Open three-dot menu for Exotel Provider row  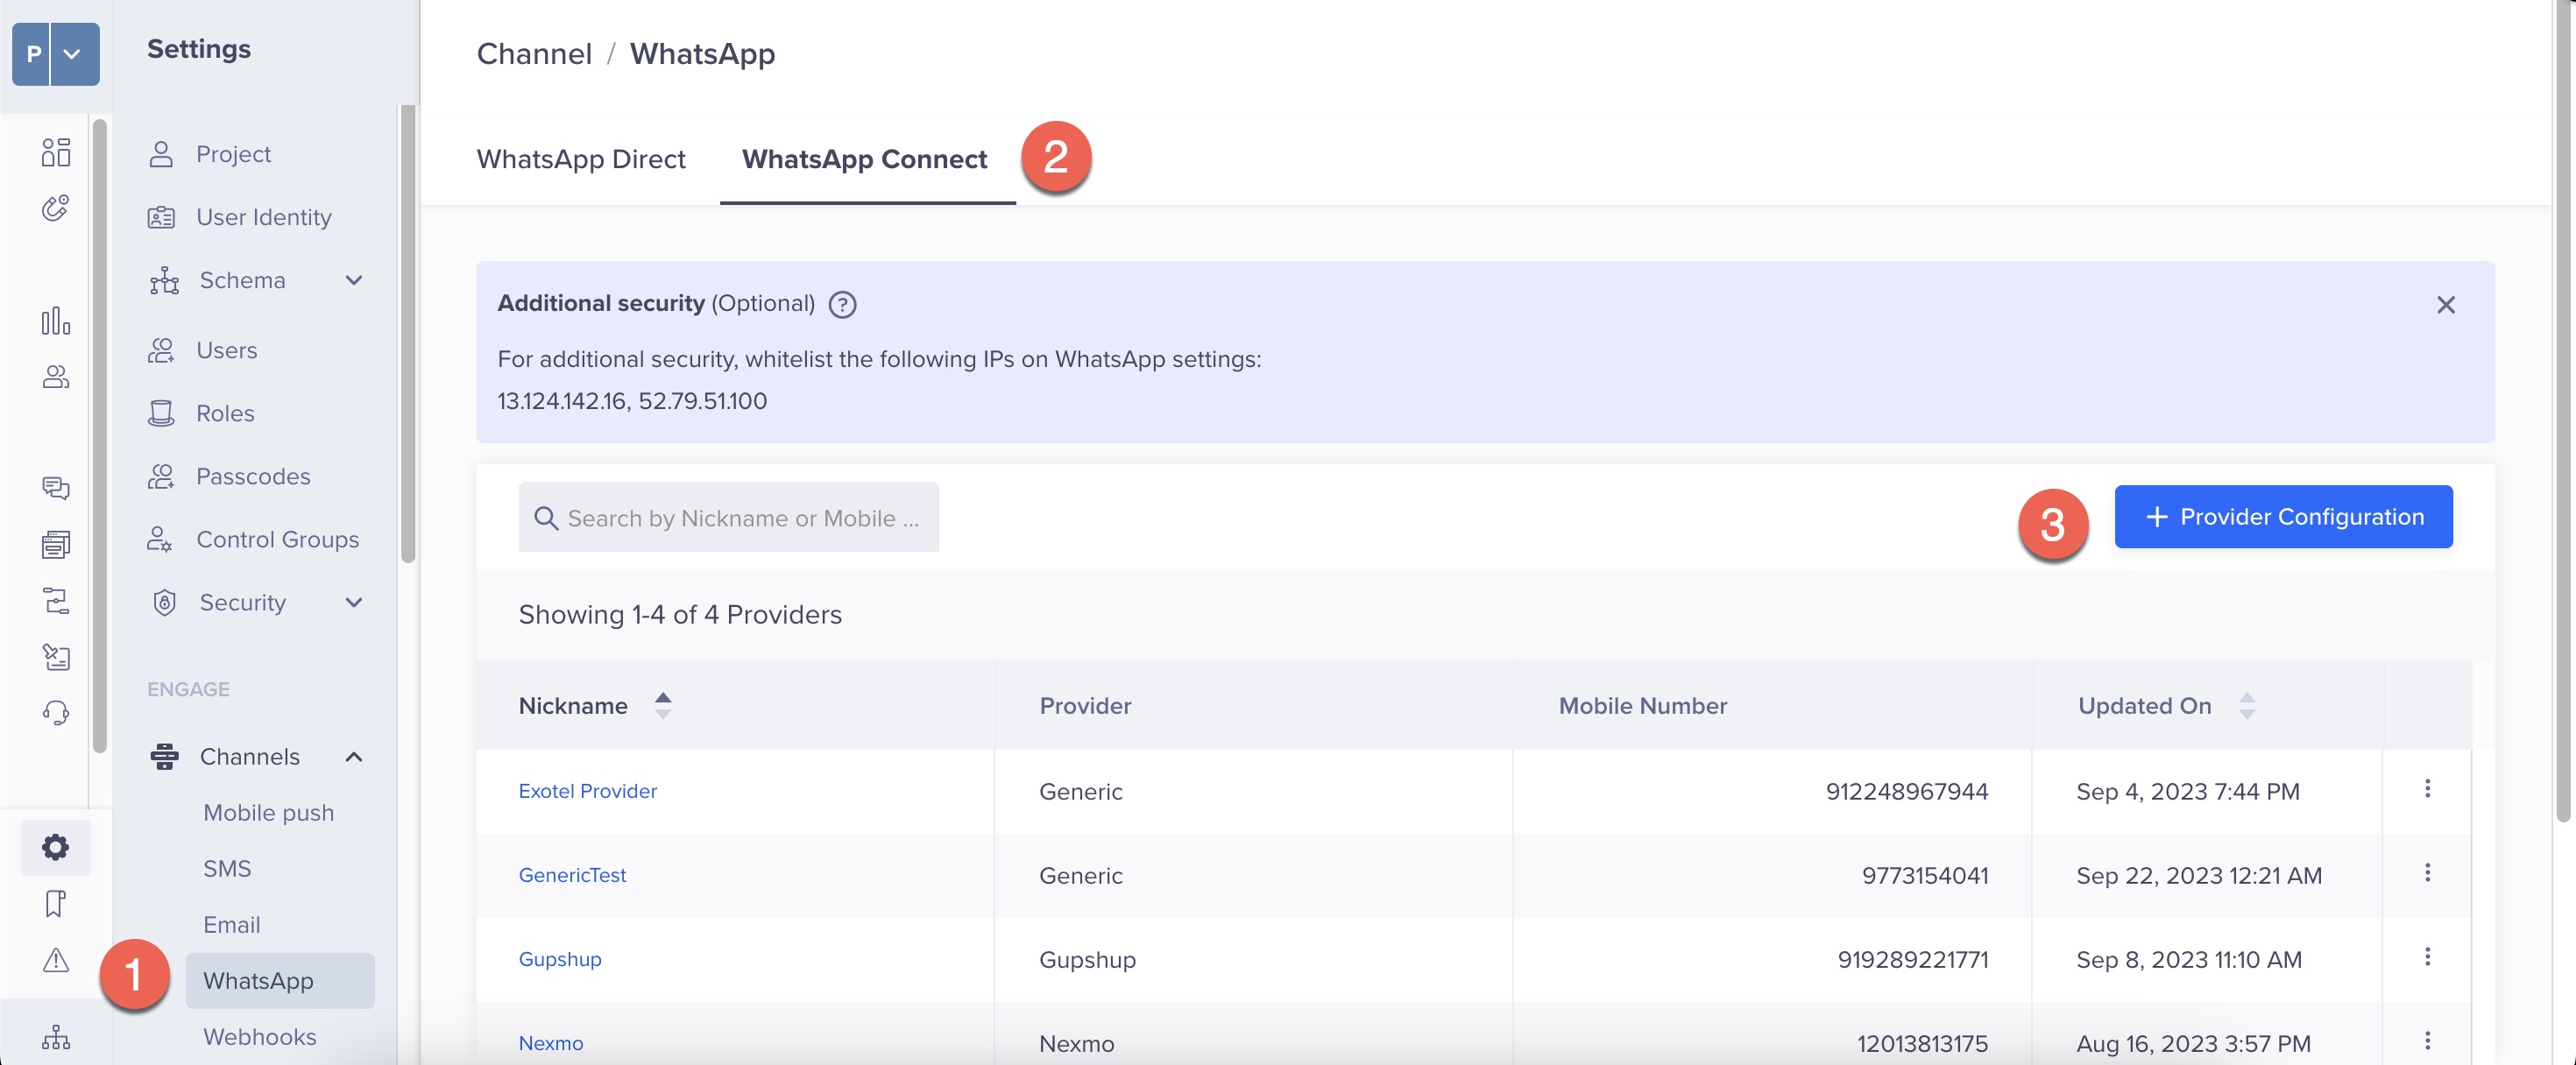[2426, 789]
